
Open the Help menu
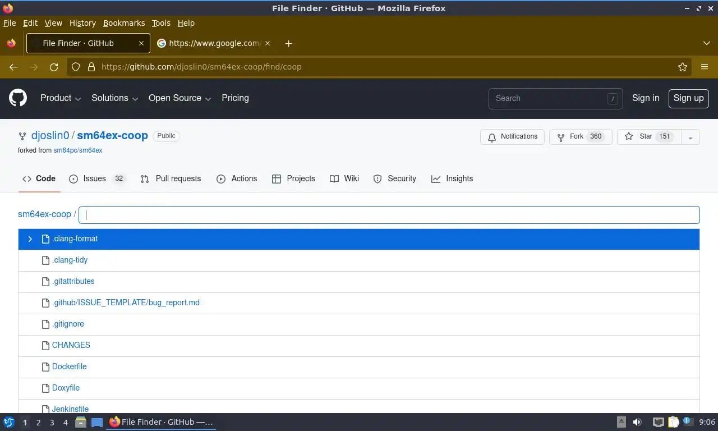(186, 23)
